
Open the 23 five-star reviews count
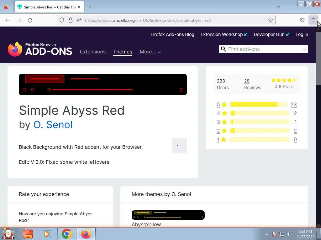pyautogui.click(x=293, y=104)
